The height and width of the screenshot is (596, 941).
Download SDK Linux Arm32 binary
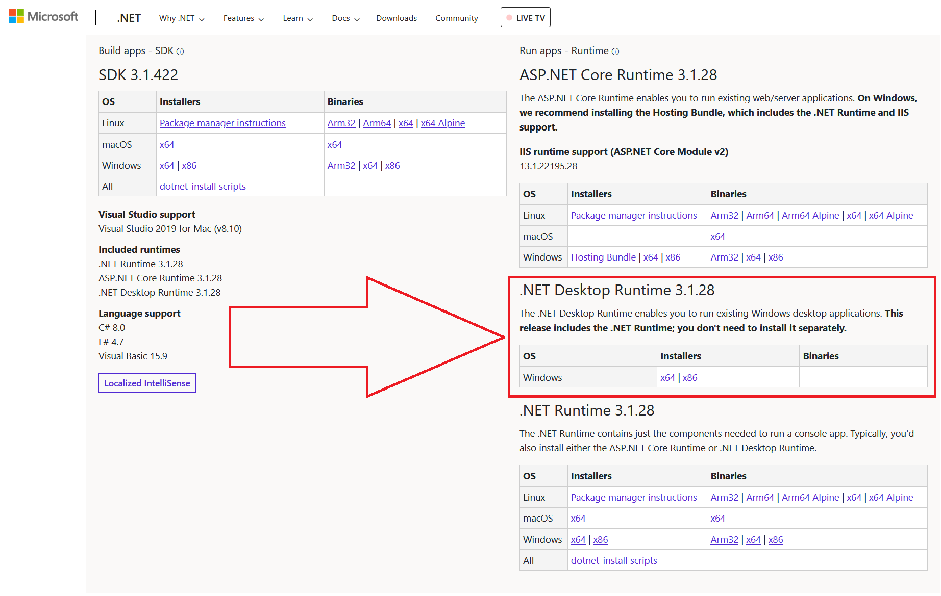341,123
